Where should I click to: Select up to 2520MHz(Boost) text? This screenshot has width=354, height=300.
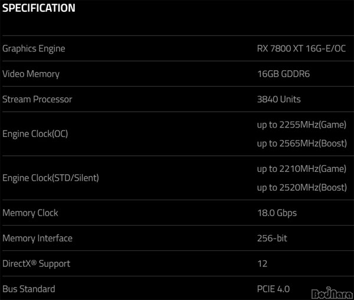(302, 188)
